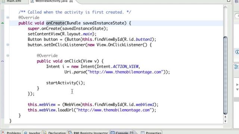
Task: Click the green override marker beside onCreate
Action: point(3,23)
